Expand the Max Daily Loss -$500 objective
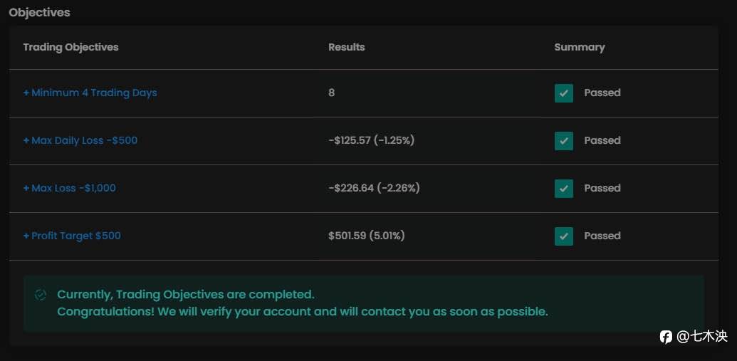737x361 pixels. pos(80,140)
